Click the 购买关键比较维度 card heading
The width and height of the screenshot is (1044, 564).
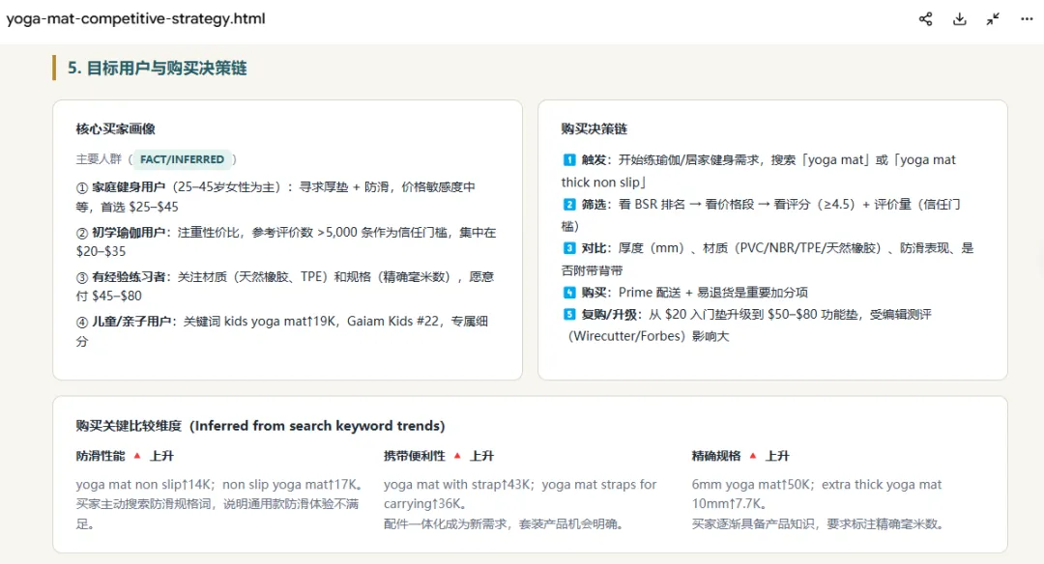coord(260,426)
